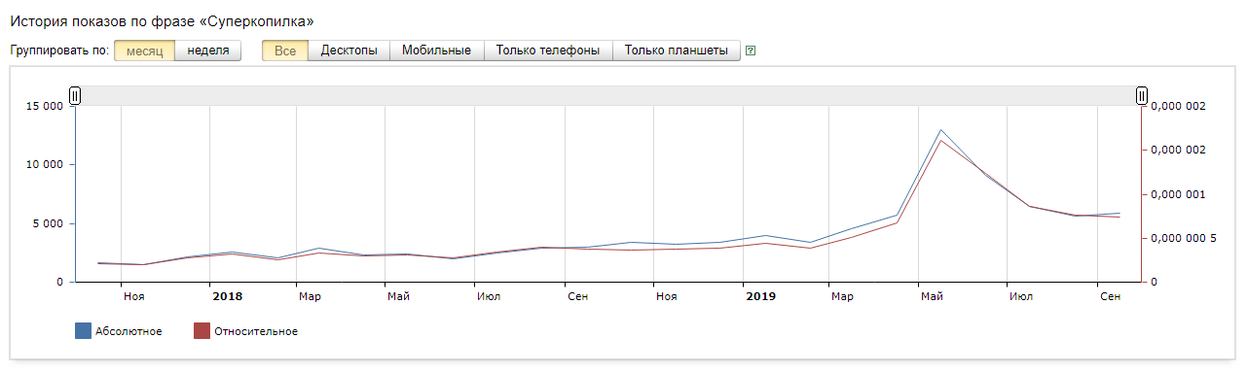Toggle the blue Абсолютное legend swatch
This screenshot has height=372, width=1248.
coord(83,331)
